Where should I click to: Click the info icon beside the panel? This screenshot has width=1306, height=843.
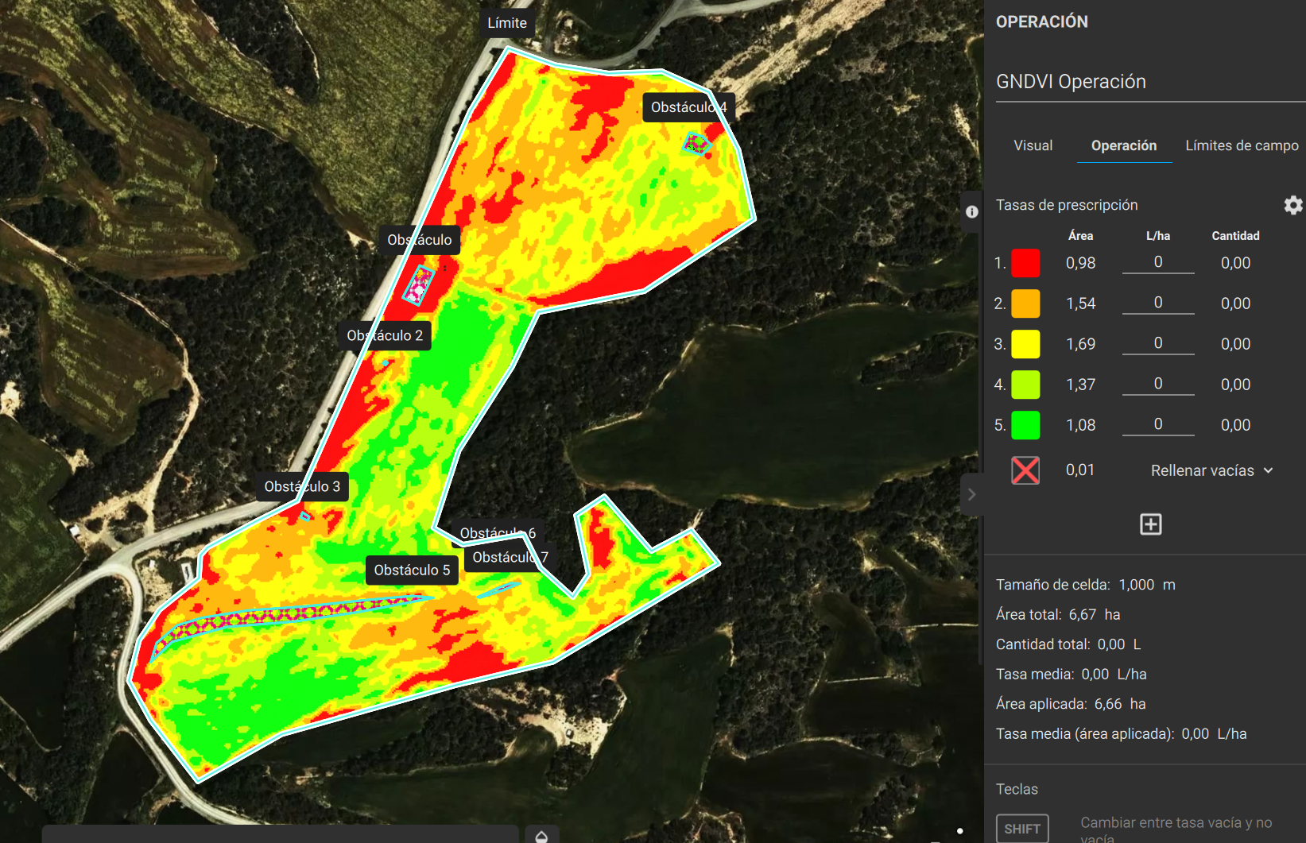(x=971, y=211)
